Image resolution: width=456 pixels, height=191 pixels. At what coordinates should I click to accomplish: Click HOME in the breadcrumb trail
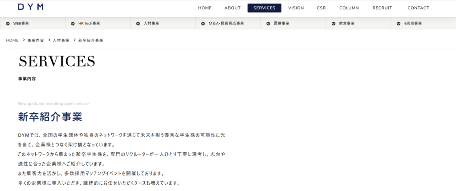[12, 41]
